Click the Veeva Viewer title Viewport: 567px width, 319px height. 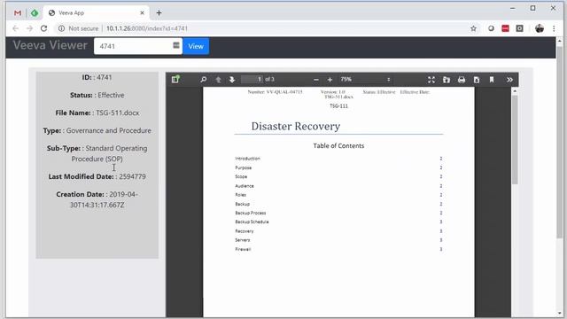[x=50, y=45]
